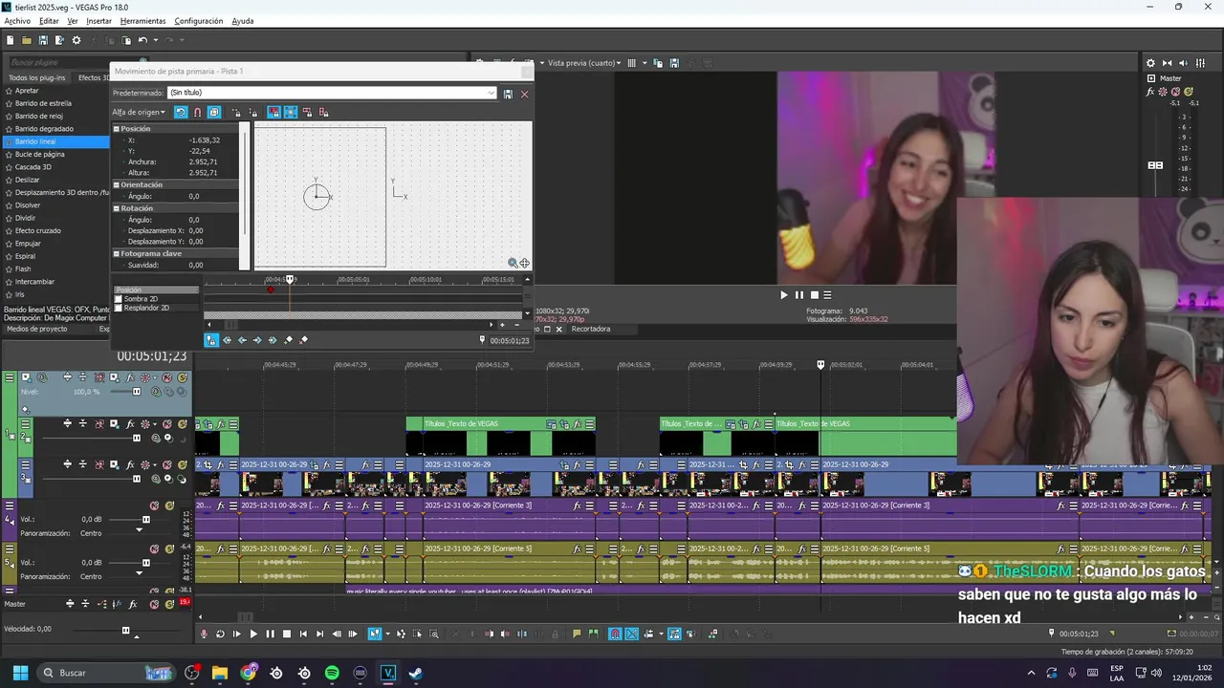Collapse the Rotación section
This screenshot has height=688, width=1224.
tap(117, 208)
